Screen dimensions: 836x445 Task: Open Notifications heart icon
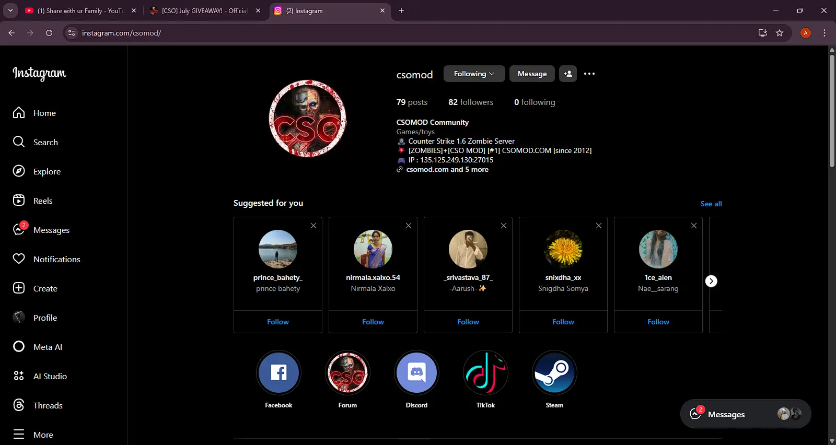19,259
